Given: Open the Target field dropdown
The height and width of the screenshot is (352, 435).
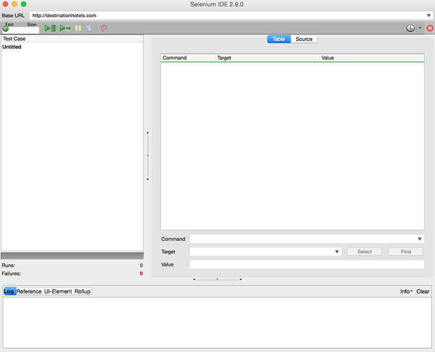Looking at the screenshot, I should tap(337, 252).
